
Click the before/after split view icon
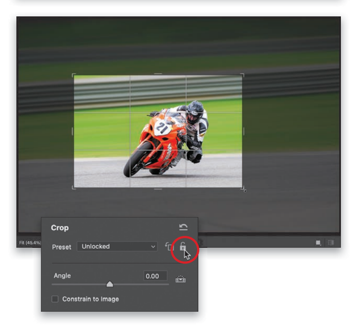(331, 243)
